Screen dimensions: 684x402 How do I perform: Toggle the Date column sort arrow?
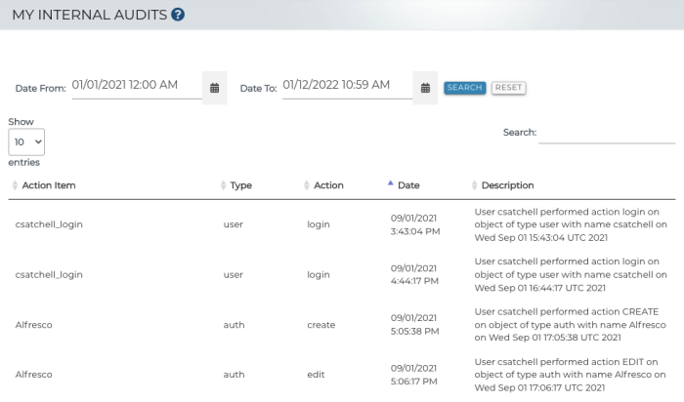pyautogui.click(x=391, y=183)
